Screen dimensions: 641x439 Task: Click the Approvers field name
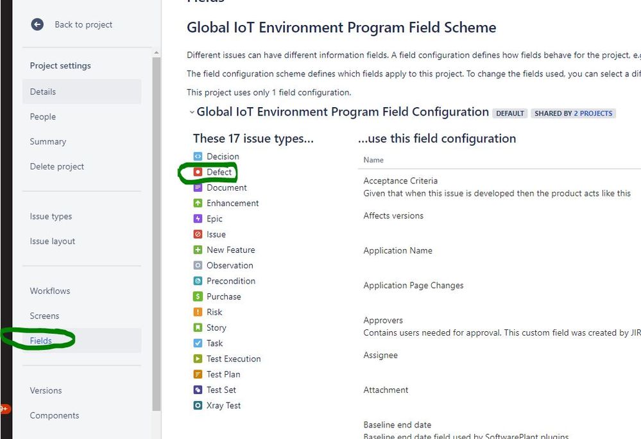383,320
